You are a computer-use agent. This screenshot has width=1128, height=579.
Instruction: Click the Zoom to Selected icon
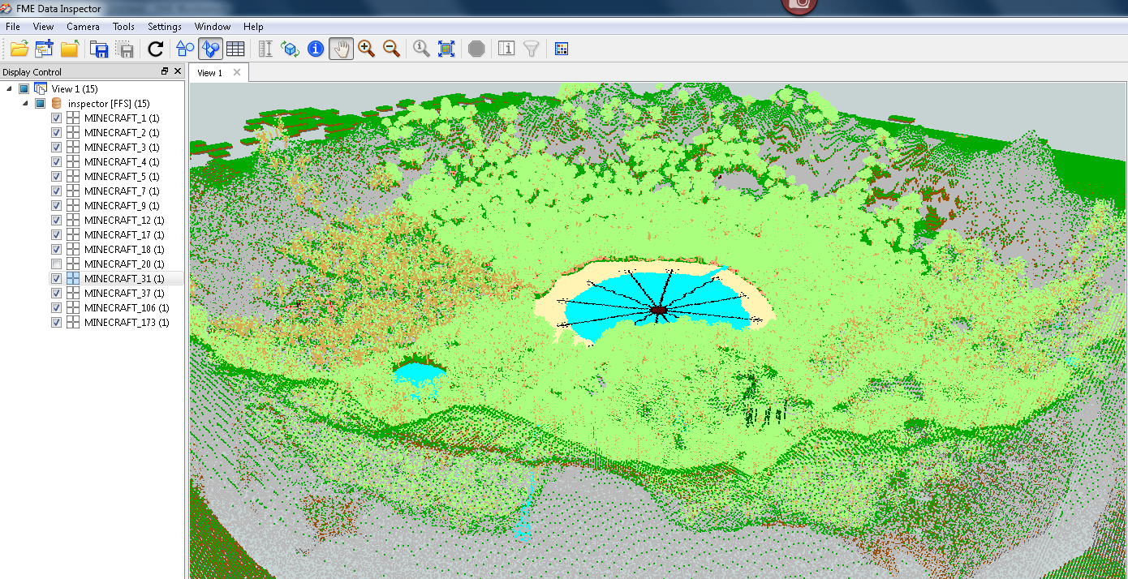coord(421,49)
